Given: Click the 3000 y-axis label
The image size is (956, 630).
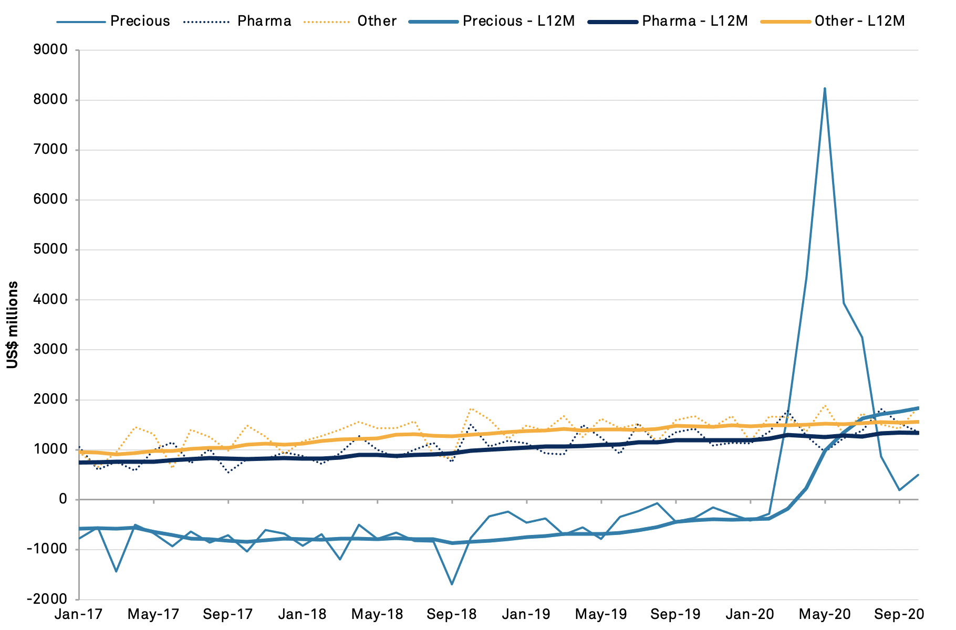Looking at the screenshot, I should click(x=51, y=349).
